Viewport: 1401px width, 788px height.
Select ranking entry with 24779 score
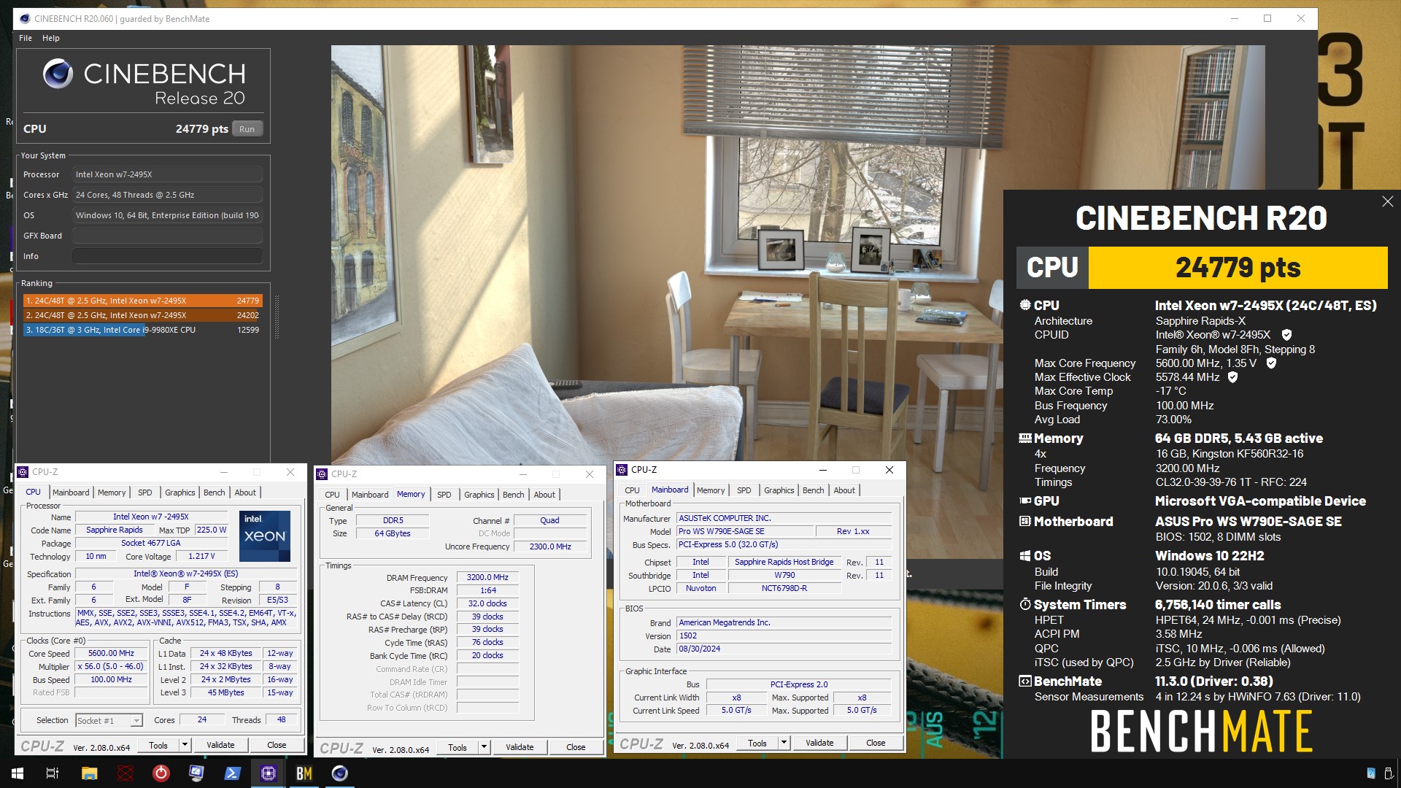pos(142,301)
